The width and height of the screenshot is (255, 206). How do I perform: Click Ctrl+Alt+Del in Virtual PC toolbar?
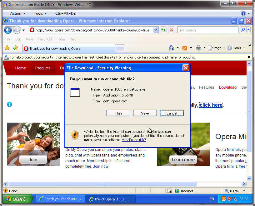pos(66,13)
